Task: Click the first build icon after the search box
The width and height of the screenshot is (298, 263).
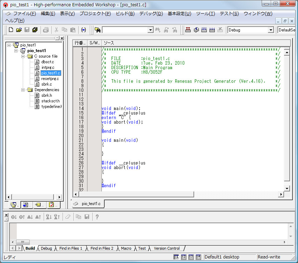Action: click(x=188, y=30)
